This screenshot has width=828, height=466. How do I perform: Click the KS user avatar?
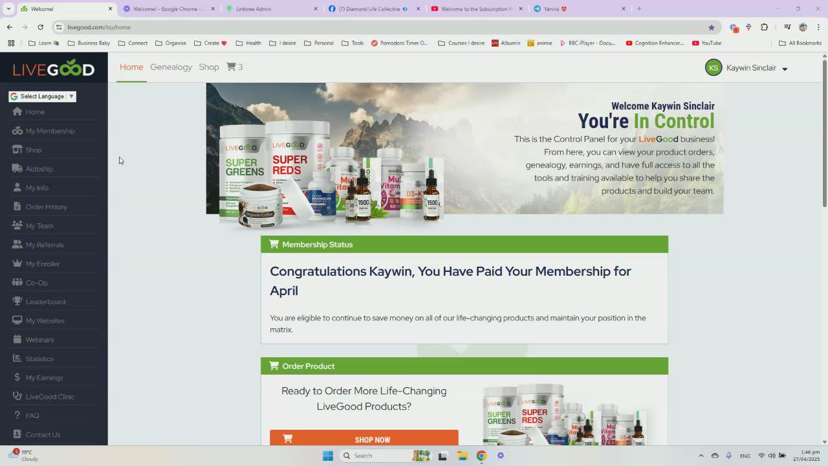714,68
